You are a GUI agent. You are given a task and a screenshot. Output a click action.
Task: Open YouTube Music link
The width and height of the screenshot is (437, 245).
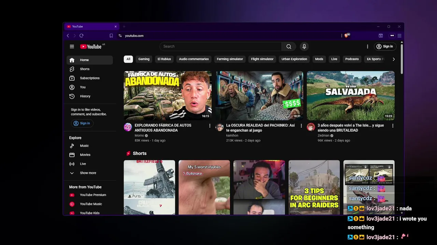point(89,204)
